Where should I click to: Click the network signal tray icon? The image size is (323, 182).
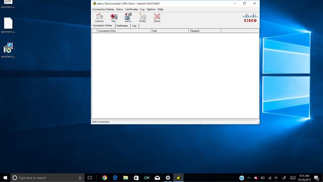click(269, 178)
